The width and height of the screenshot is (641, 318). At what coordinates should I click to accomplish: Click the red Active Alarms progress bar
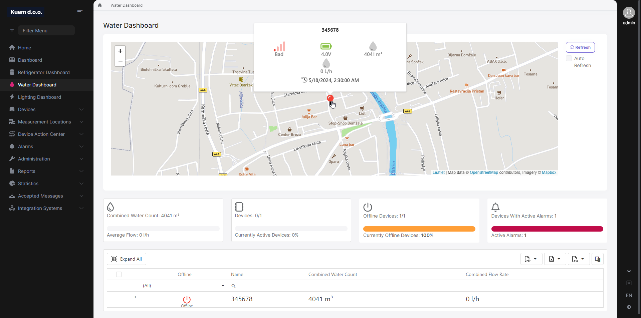coord(547,229)
